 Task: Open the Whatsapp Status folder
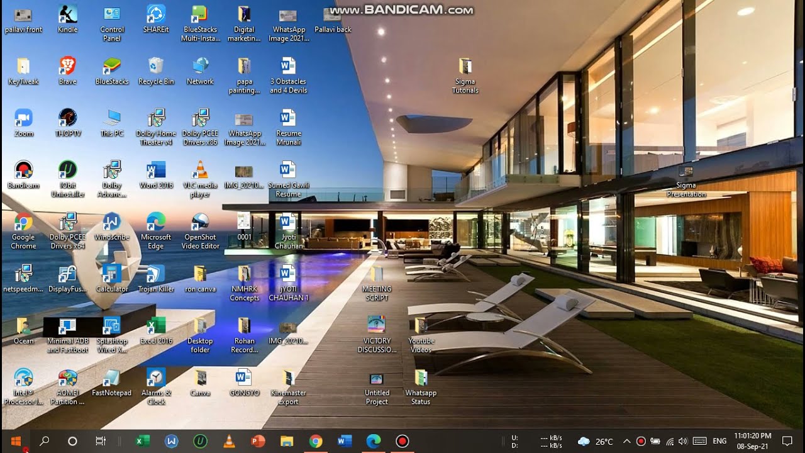coord(421,387)
